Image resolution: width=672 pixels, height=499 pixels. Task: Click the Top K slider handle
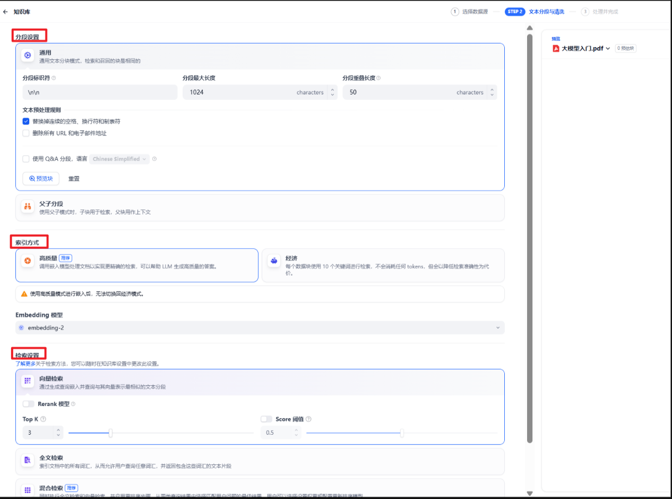click(110, 433)
